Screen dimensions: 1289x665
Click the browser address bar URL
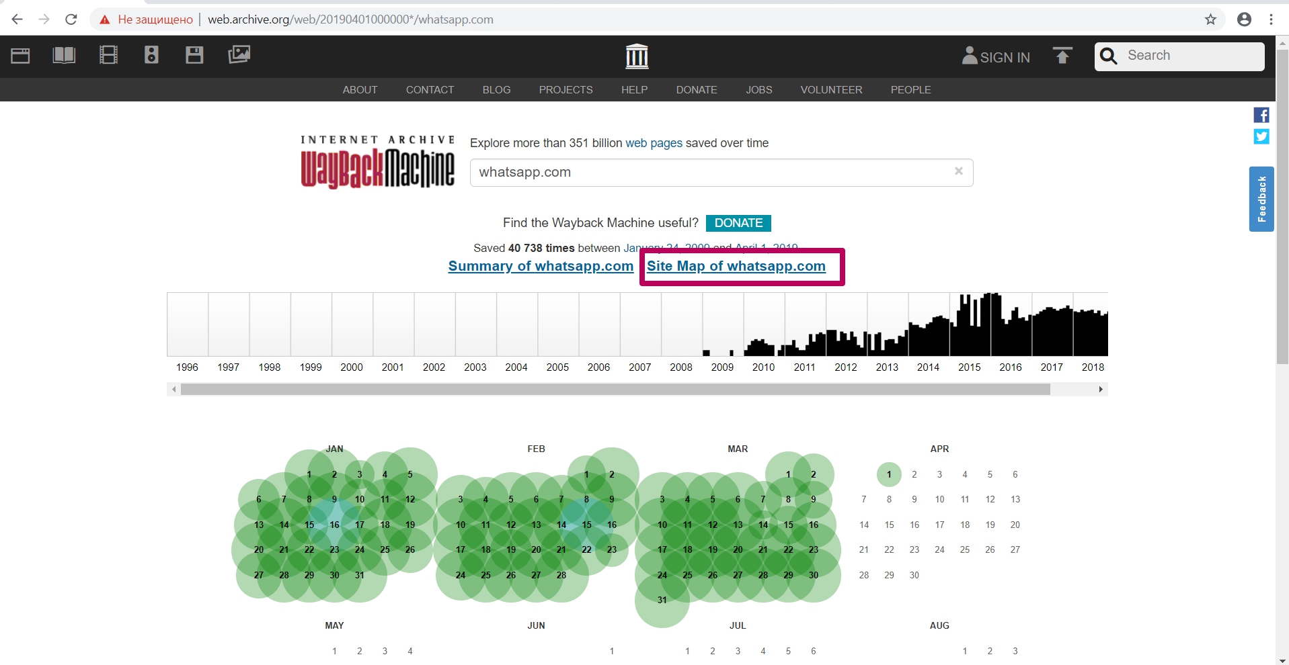click(x=350, y=19)
